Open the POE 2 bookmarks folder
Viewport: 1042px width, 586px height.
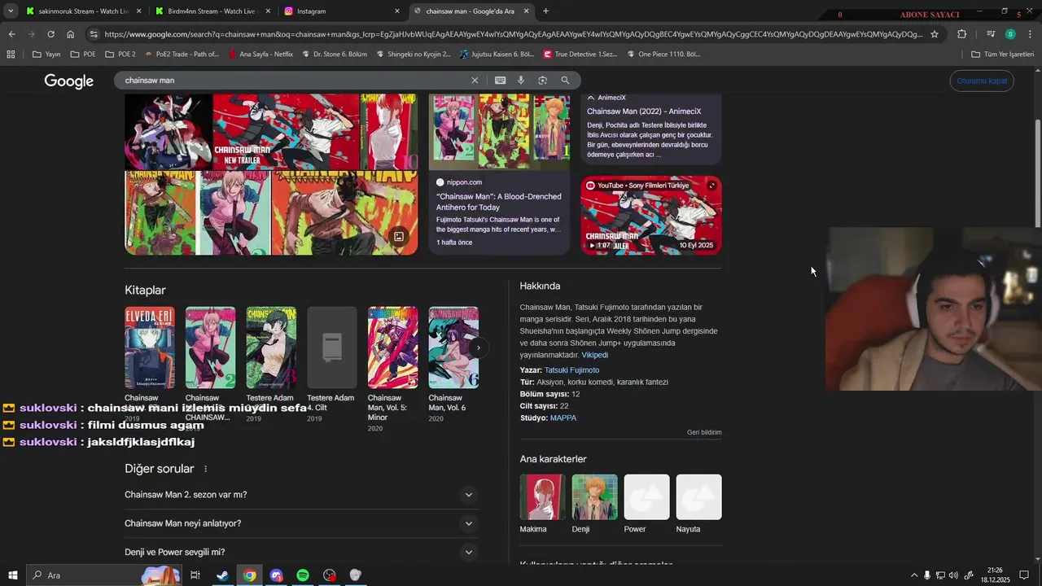click(120, 55)
